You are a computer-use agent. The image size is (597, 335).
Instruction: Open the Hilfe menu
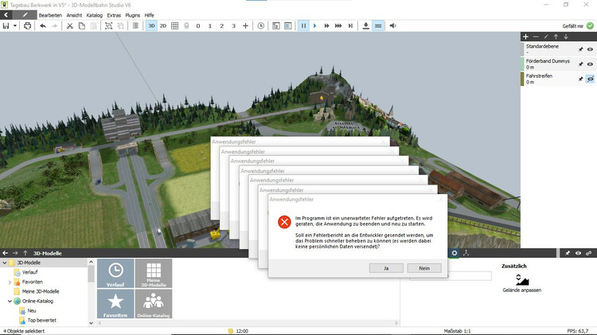pyautogui.click(x=150, y=15)
